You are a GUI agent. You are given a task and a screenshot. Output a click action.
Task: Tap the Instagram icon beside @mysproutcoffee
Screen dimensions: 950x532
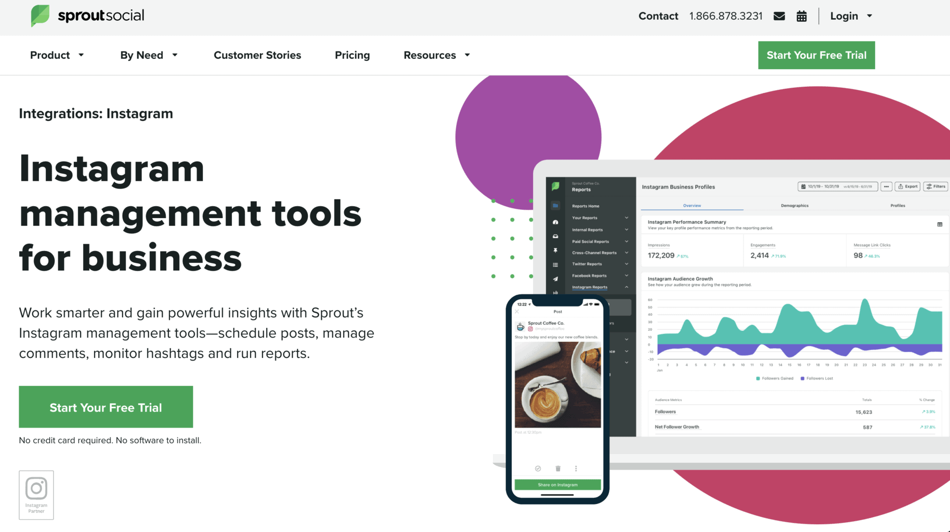(x=530, y=329)
